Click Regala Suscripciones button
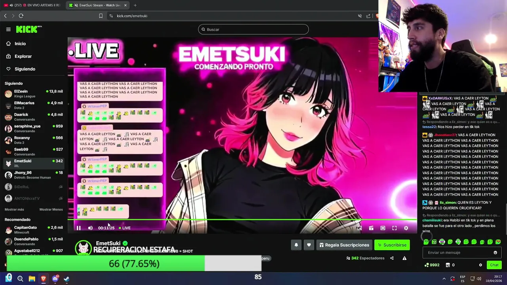This screenshot has height=285, width=507. [x=344, y=245]
